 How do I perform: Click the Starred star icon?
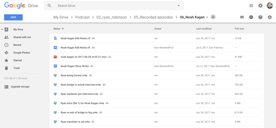(x=6, y=60)
